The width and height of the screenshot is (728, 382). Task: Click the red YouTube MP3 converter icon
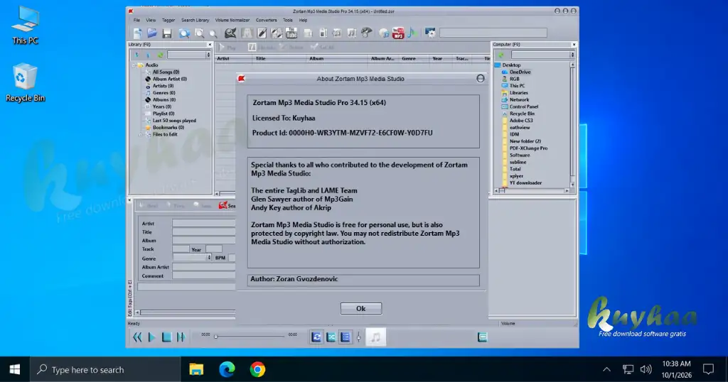(398, 33)
